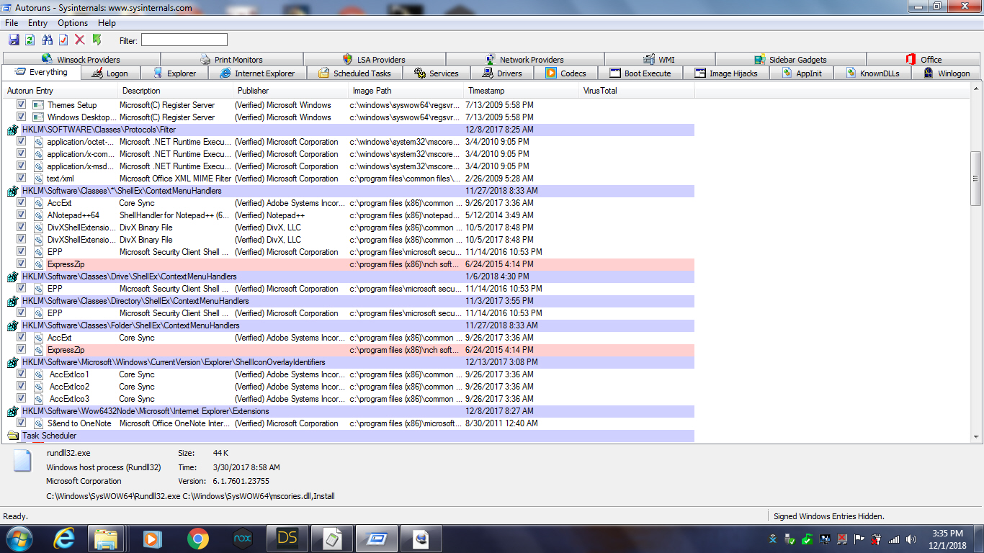984x553 pixels.
Task: Sort by the Autorun Entry column header
Action: (x=61, y=91)
